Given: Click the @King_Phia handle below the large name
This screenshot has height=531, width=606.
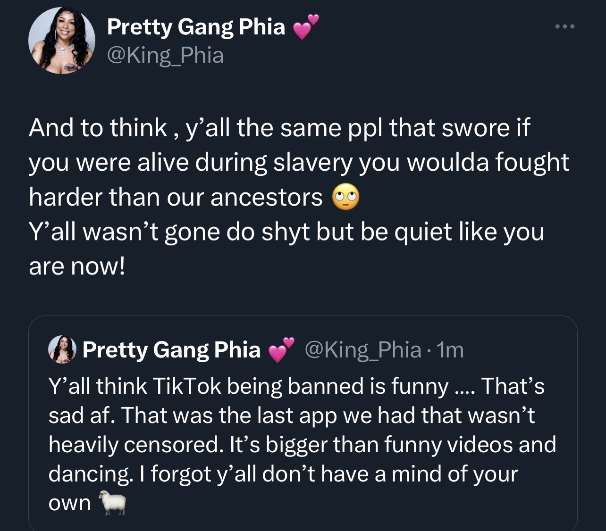Looking at the screenshot, I should click(x=165, y=56).
